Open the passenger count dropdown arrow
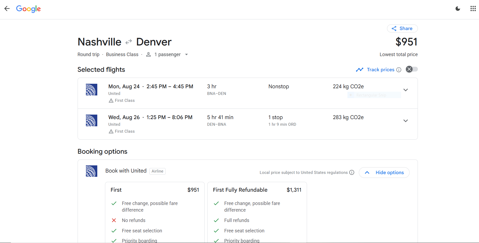Image resolution: width=479 pixels, height=243 pixels. (x=186, y=55)
